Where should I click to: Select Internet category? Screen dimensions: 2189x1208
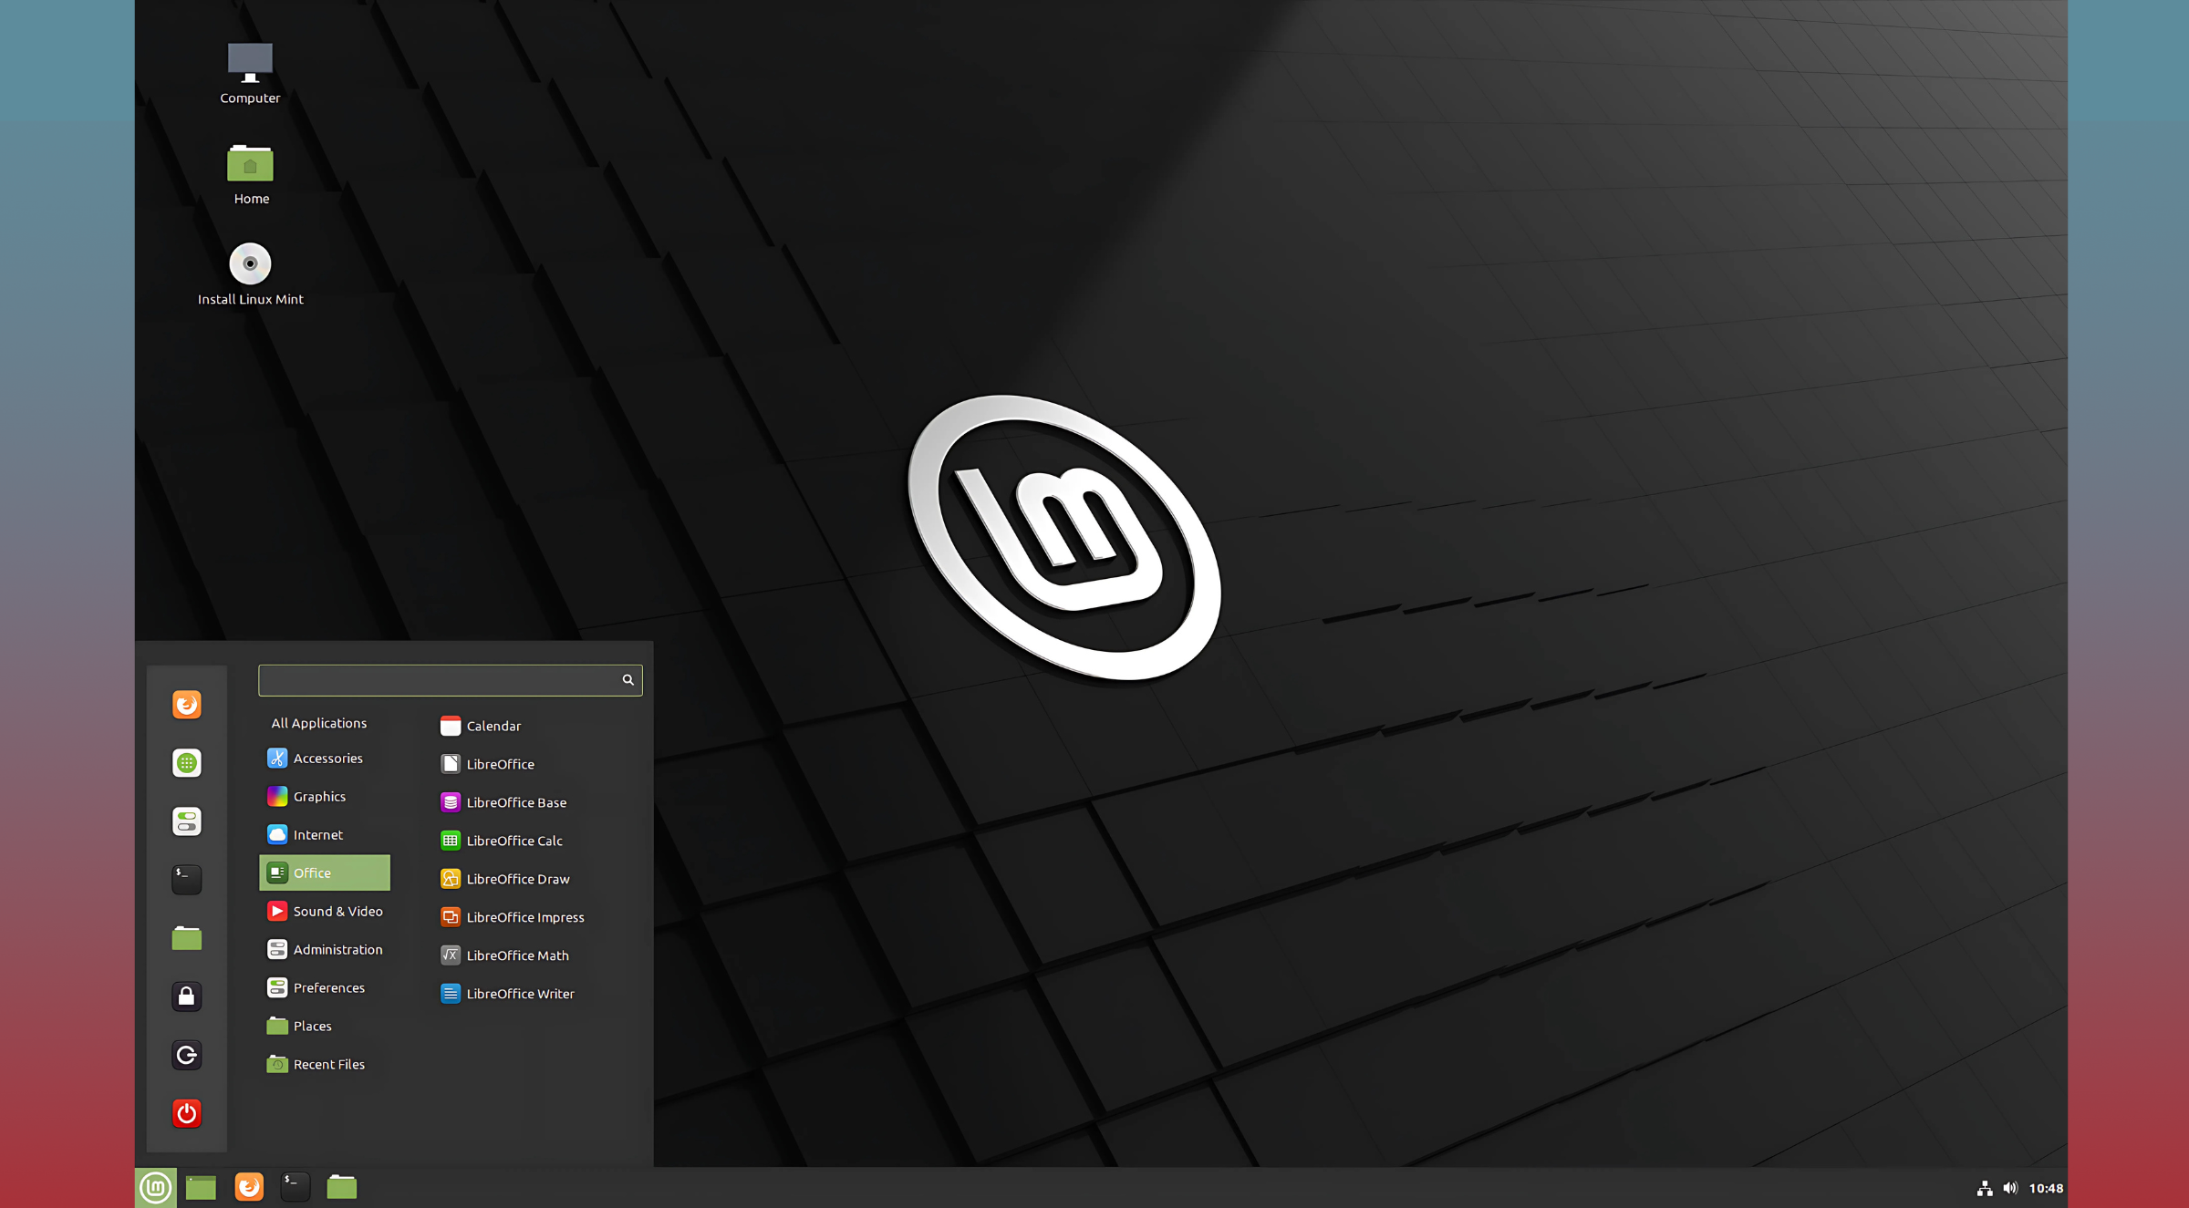point(325,835)
